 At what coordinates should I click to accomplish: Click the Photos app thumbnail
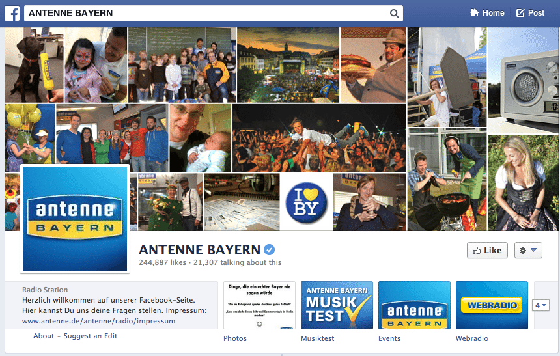click(260, 305)
